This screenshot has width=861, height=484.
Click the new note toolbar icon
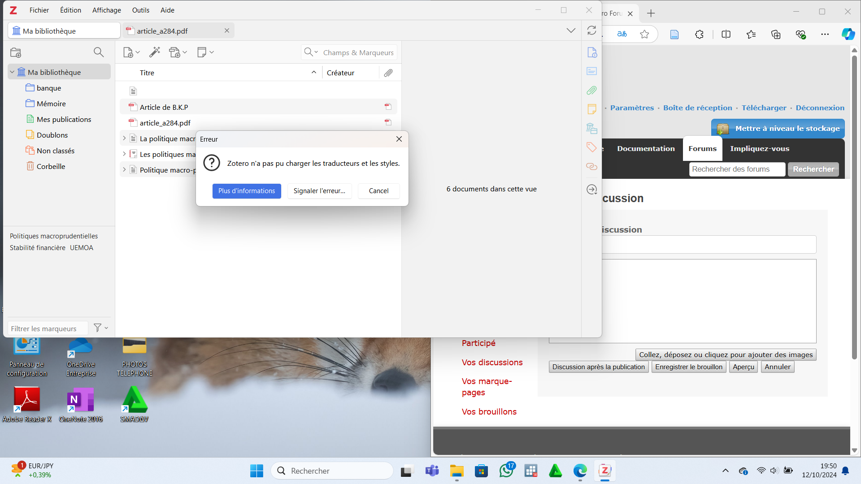click(202, 52)
